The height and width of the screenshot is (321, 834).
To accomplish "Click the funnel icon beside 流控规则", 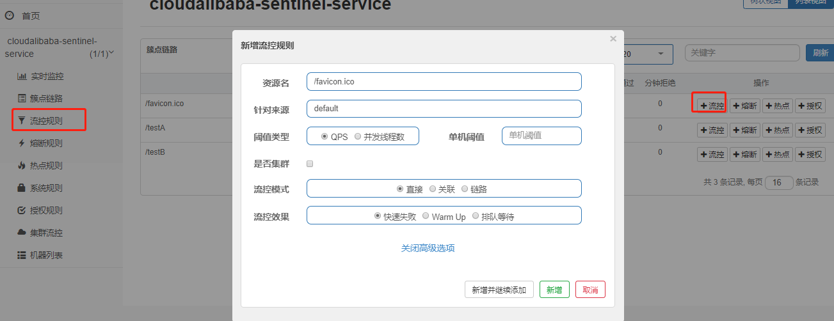I will point(22,120).
